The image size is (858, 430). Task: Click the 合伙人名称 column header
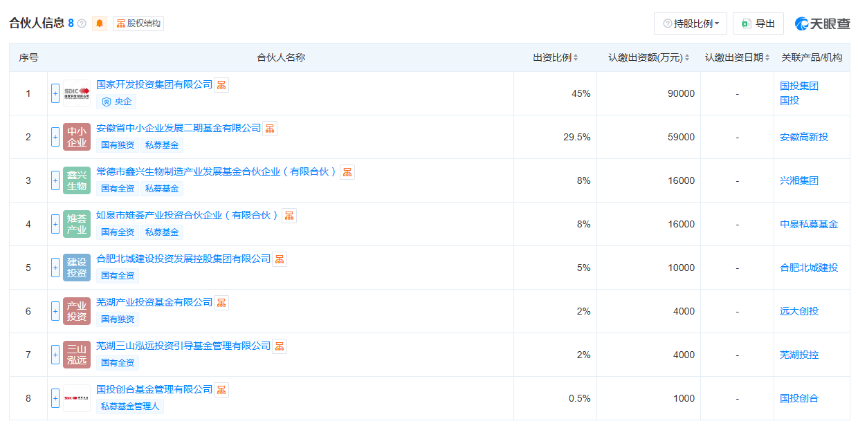point(280,58)
